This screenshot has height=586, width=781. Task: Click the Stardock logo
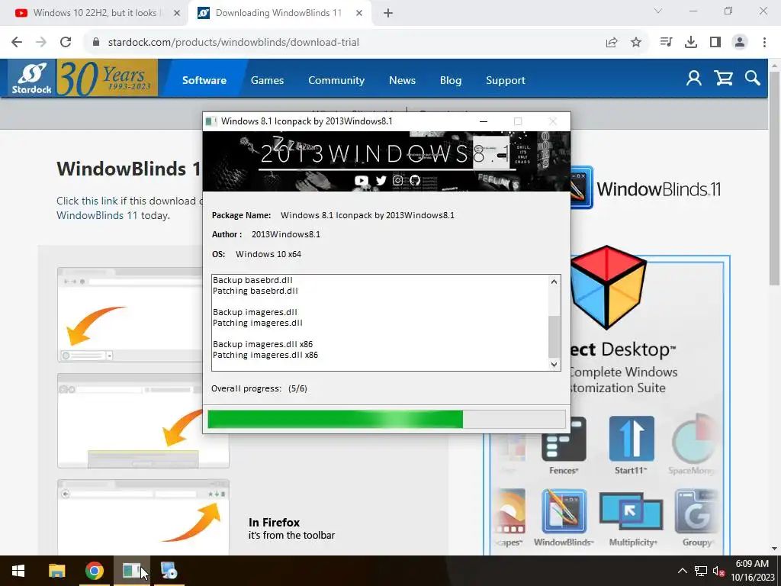pos(31,78)
